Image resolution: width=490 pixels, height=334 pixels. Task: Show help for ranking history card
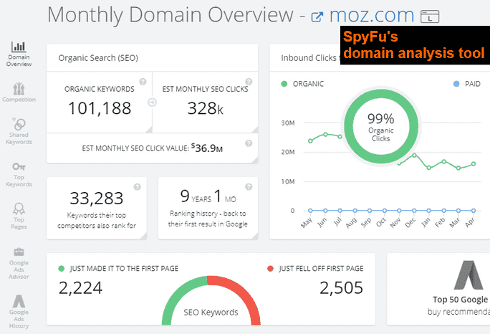[x=249, y=186]
